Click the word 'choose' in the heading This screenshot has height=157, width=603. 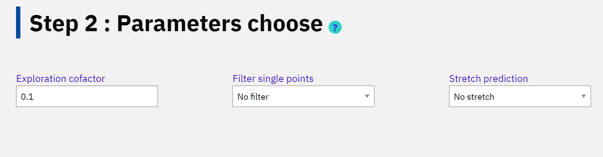pos(285,24)
